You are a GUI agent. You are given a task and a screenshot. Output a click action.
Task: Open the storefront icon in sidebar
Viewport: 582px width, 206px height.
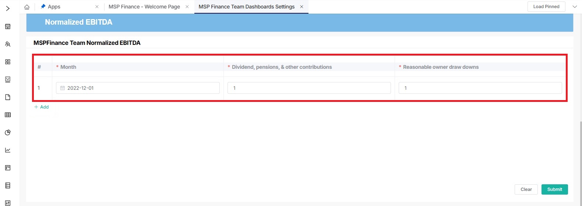coord(8,26)
